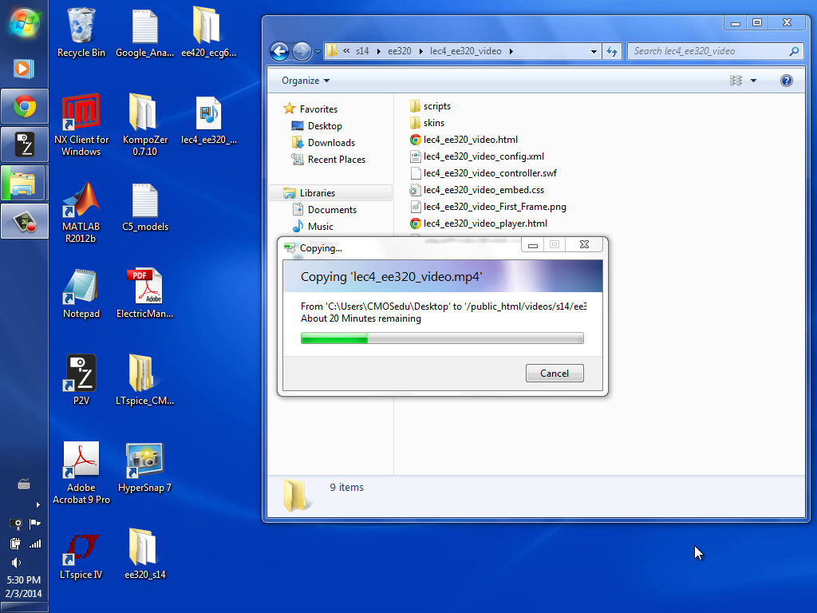Show hidden tray icons arrow

click(37, 504)
